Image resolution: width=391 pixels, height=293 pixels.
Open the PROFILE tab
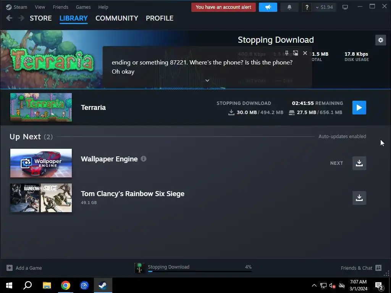160,18
